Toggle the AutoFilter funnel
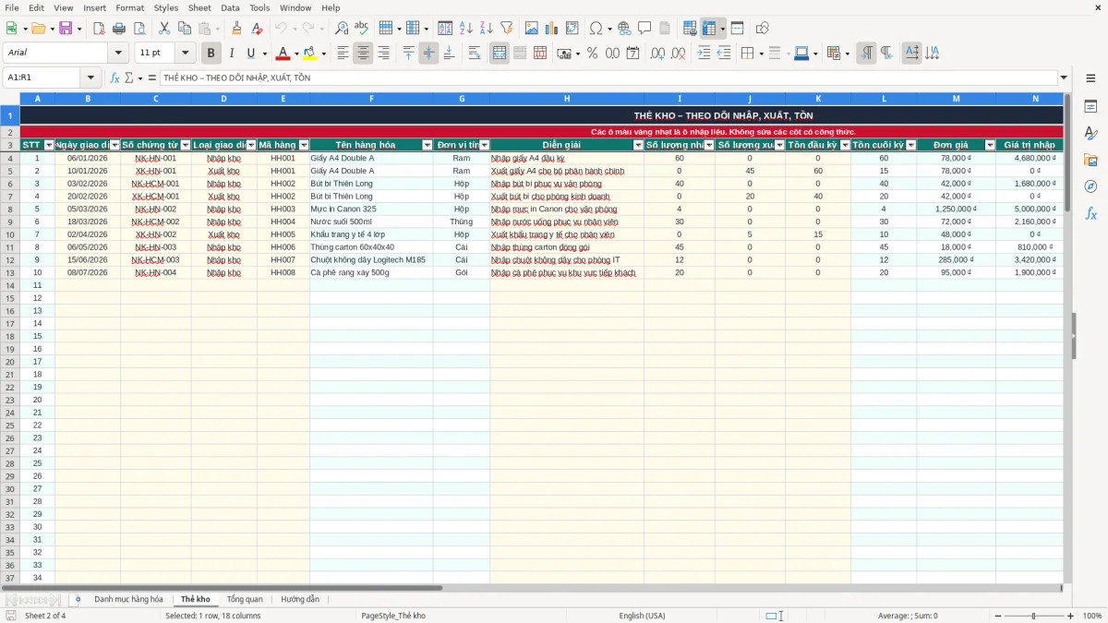The width and height of the screenshot is (1108, 623). [506, 29]
